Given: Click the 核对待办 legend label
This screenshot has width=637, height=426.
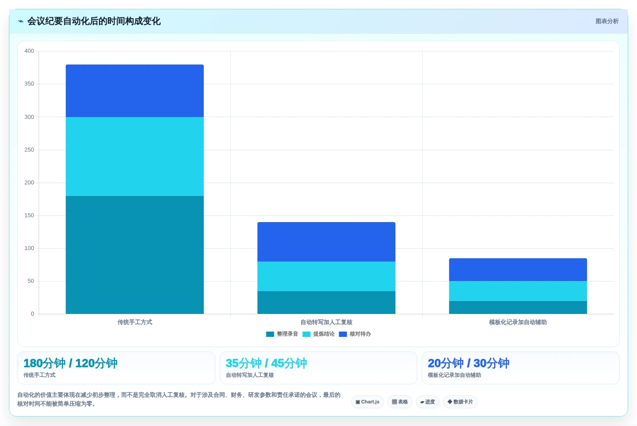Looking at the screenshot, I should [x=360, y=334].
